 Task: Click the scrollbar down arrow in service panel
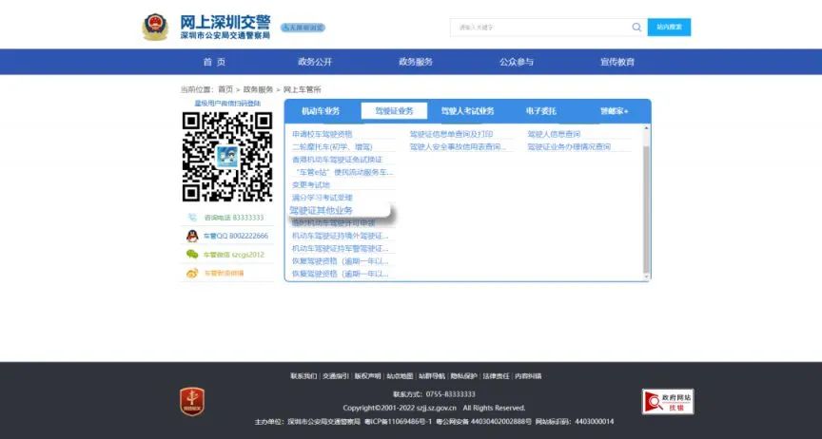point(646,277)
